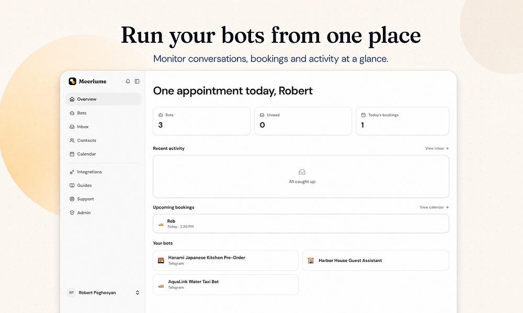Click the icon in Unread stat card
The image size is (523, 313).
(x=262, y=115)
